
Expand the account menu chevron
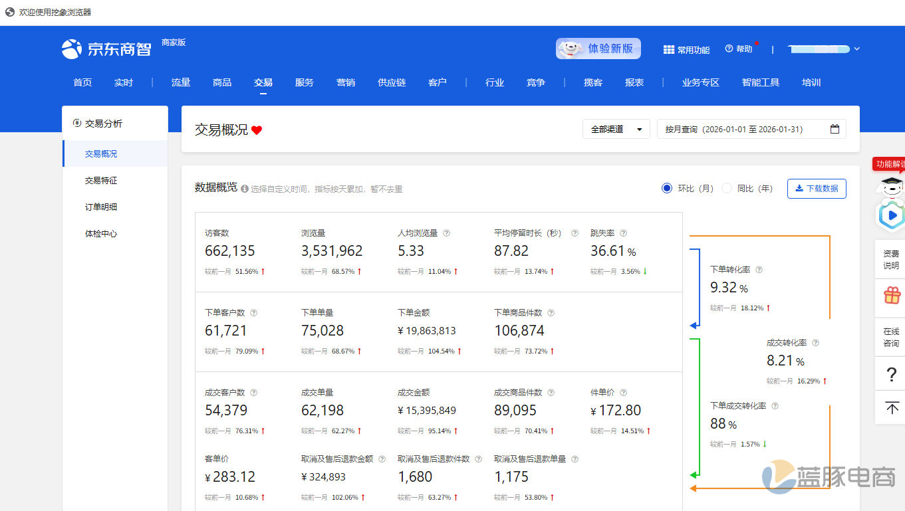(x=857, y=49)
